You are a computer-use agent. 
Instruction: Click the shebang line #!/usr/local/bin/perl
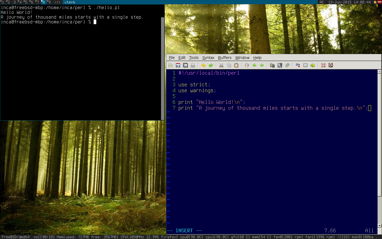pyautogui.click(x=209, y=73)
